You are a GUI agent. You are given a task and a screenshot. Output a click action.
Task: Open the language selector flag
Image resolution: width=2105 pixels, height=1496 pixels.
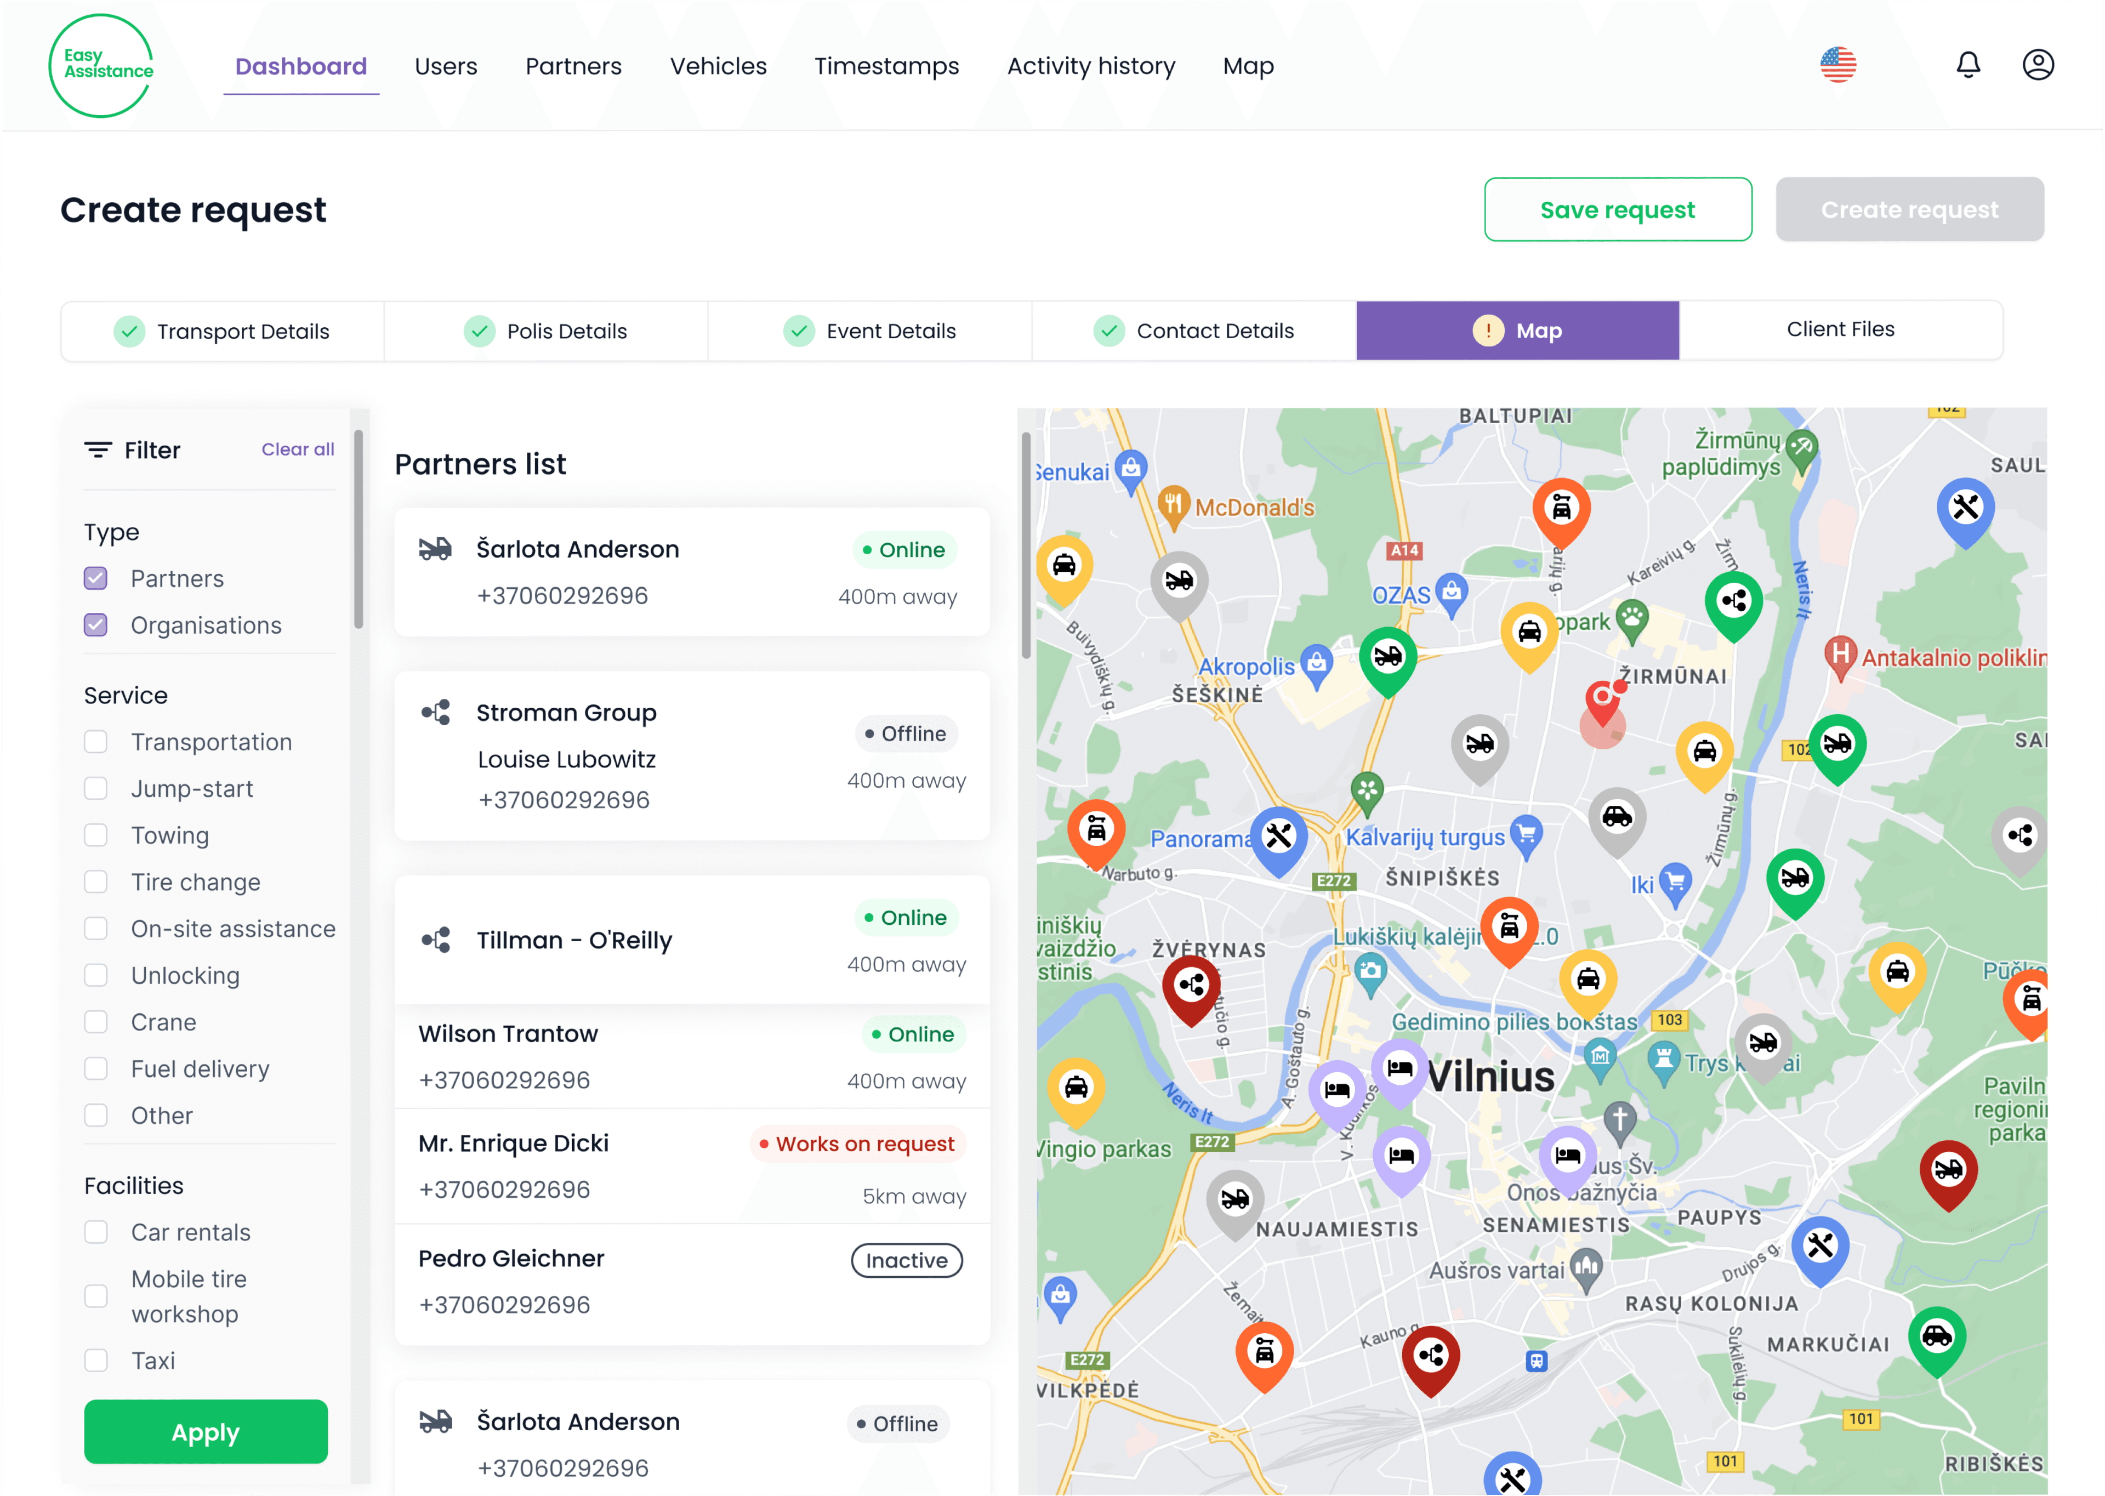[1839, 65]
